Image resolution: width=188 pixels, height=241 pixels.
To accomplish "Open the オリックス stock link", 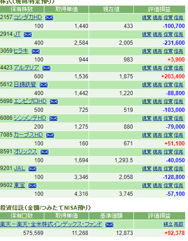I will pos(26,151).
